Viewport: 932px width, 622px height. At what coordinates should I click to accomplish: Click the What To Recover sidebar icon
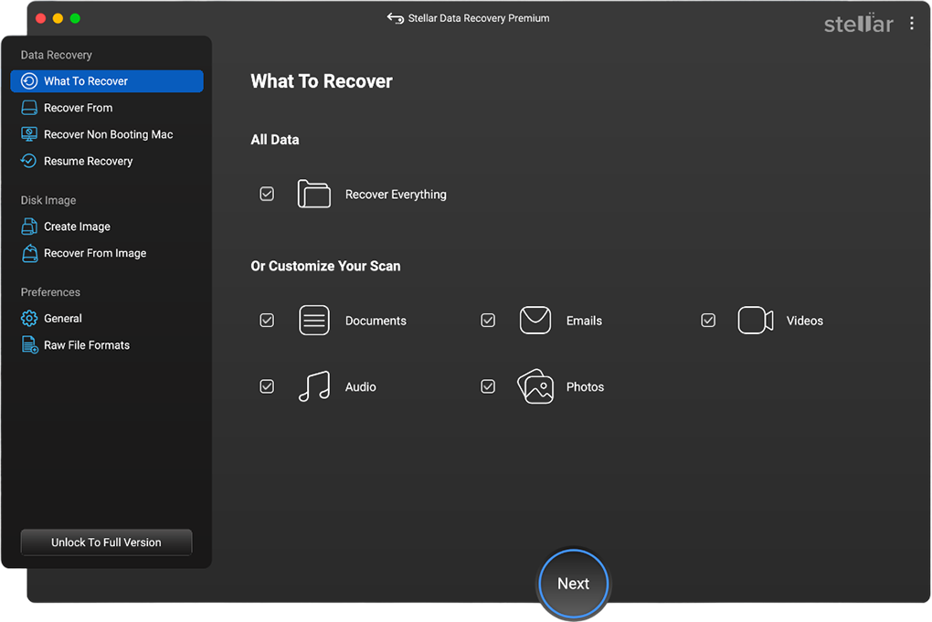[x=29, y=81]
